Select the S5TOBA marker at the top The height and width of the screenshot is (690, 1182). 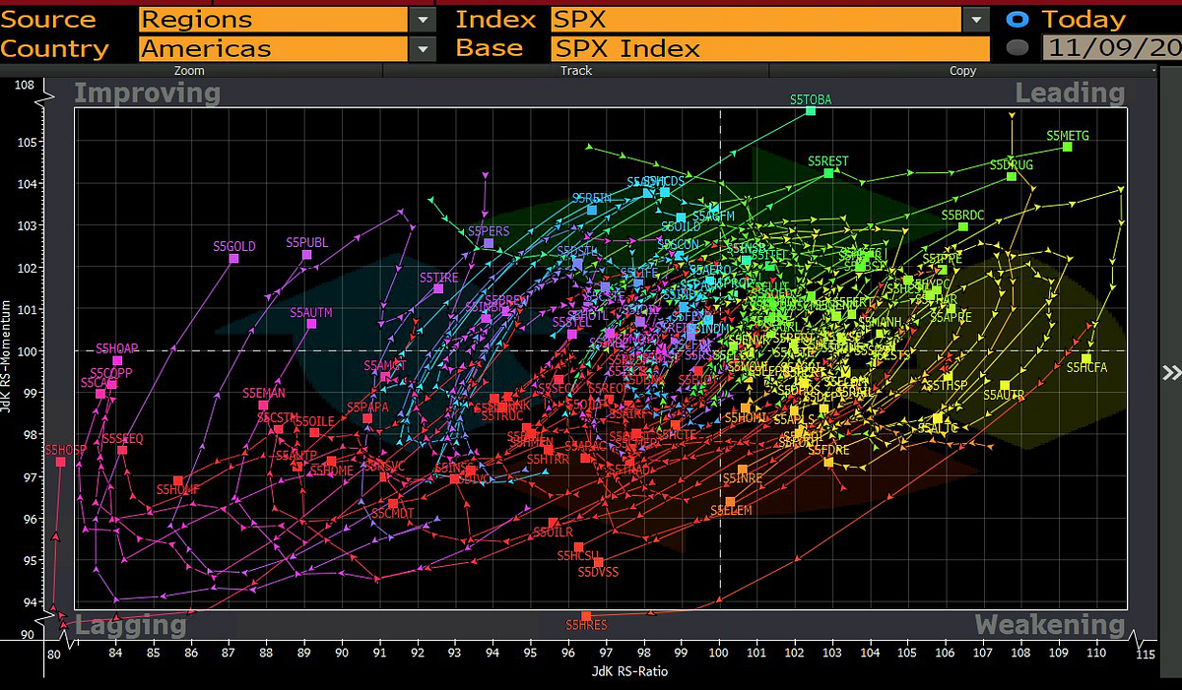pyautogui.click(x=811, y=111)
